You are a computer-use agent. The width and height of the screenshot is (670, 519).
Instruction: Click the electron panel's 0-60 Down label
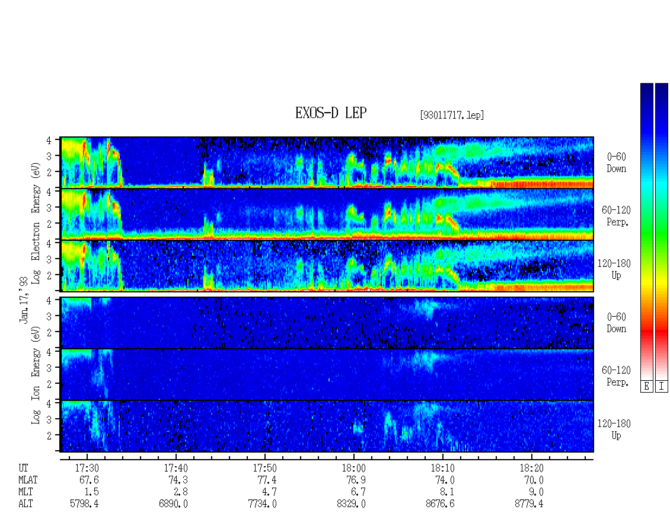pos(616,163)
